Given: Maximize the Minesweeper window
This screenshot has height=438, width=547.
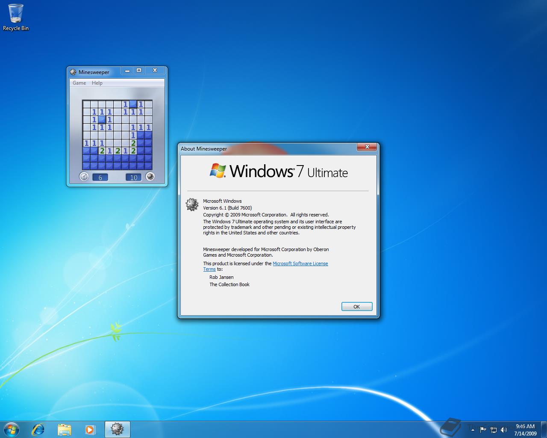Looking at the screenshot, I should point(138,71).
